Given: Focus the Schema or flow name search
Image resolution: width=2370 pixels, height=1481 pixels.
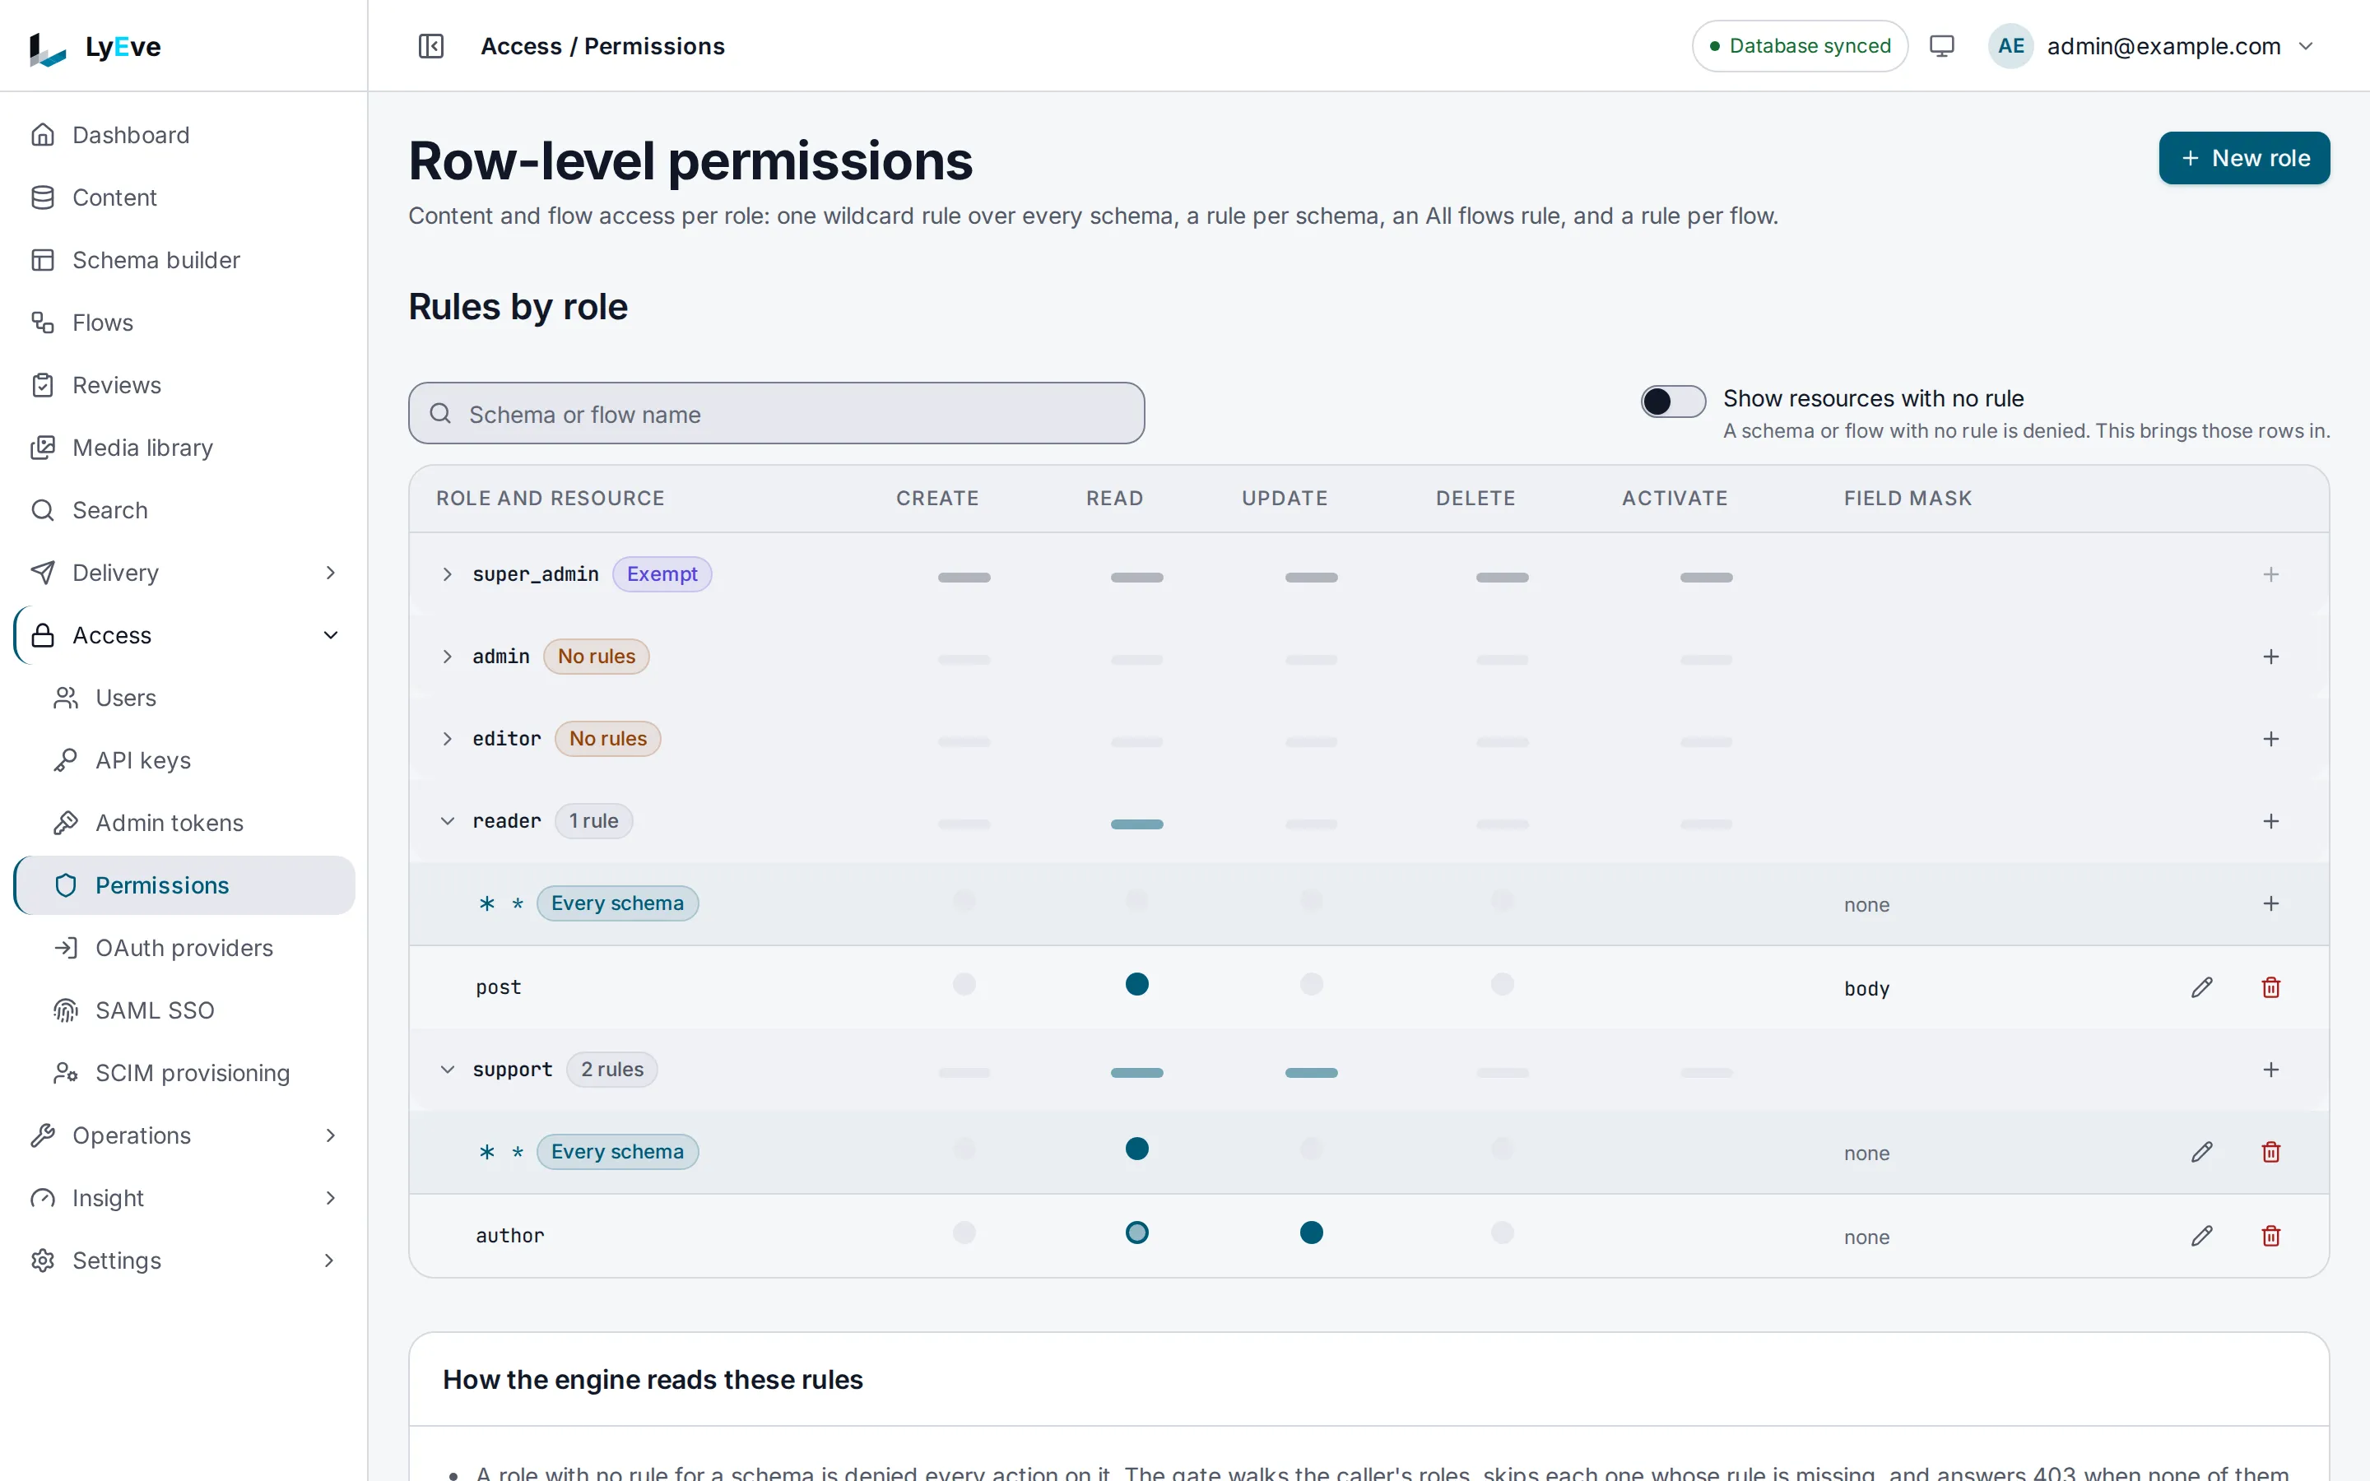Looking at the screenshot, I should 776,413.
